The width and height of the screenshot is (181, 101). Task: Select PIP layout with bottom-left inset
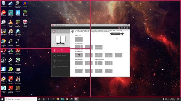(x=89, y=71)
